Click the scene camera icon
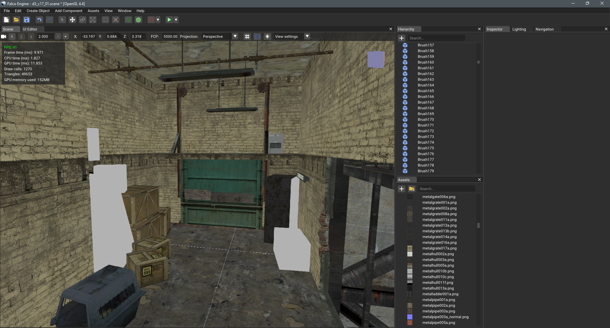 click(x=4, y=37)
